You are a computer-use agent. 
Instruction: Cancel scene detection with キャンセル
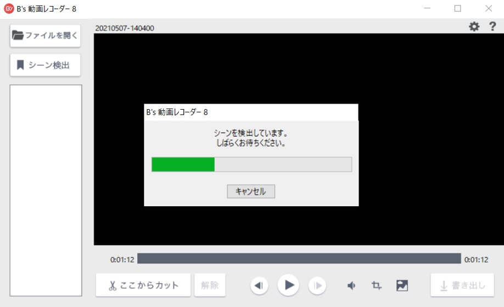pos(251,191)
